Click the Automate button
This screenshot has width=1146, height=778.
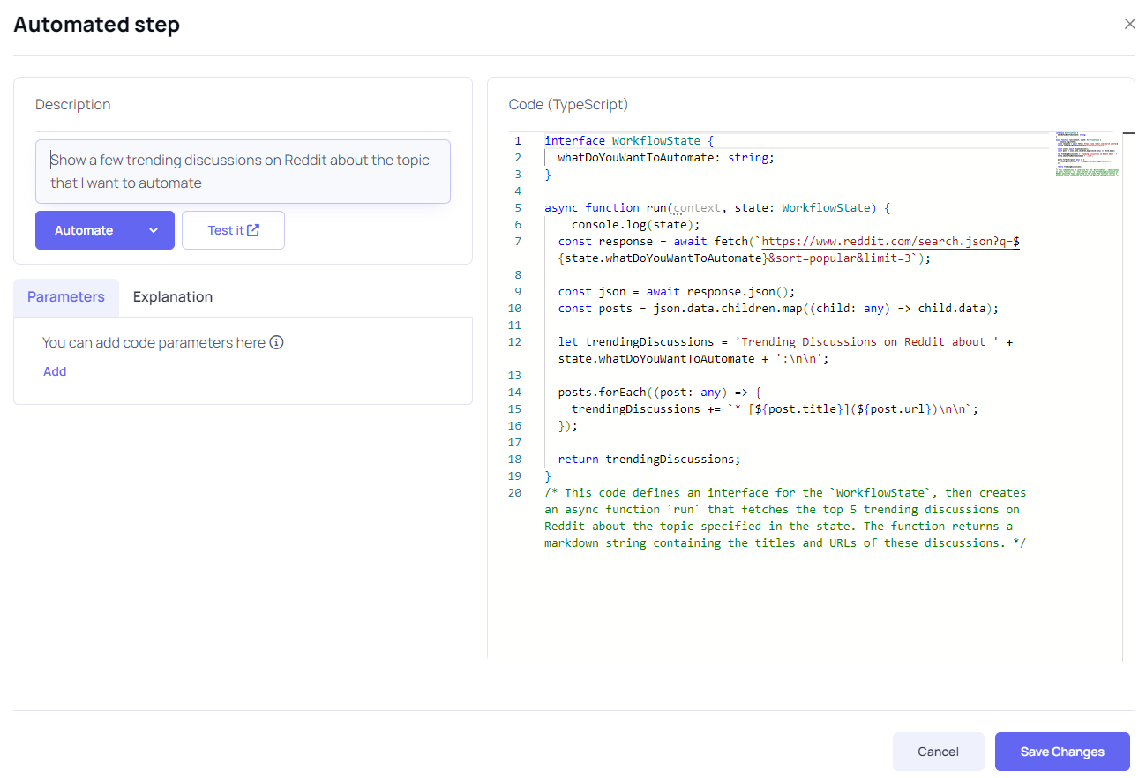pos(105,230)
